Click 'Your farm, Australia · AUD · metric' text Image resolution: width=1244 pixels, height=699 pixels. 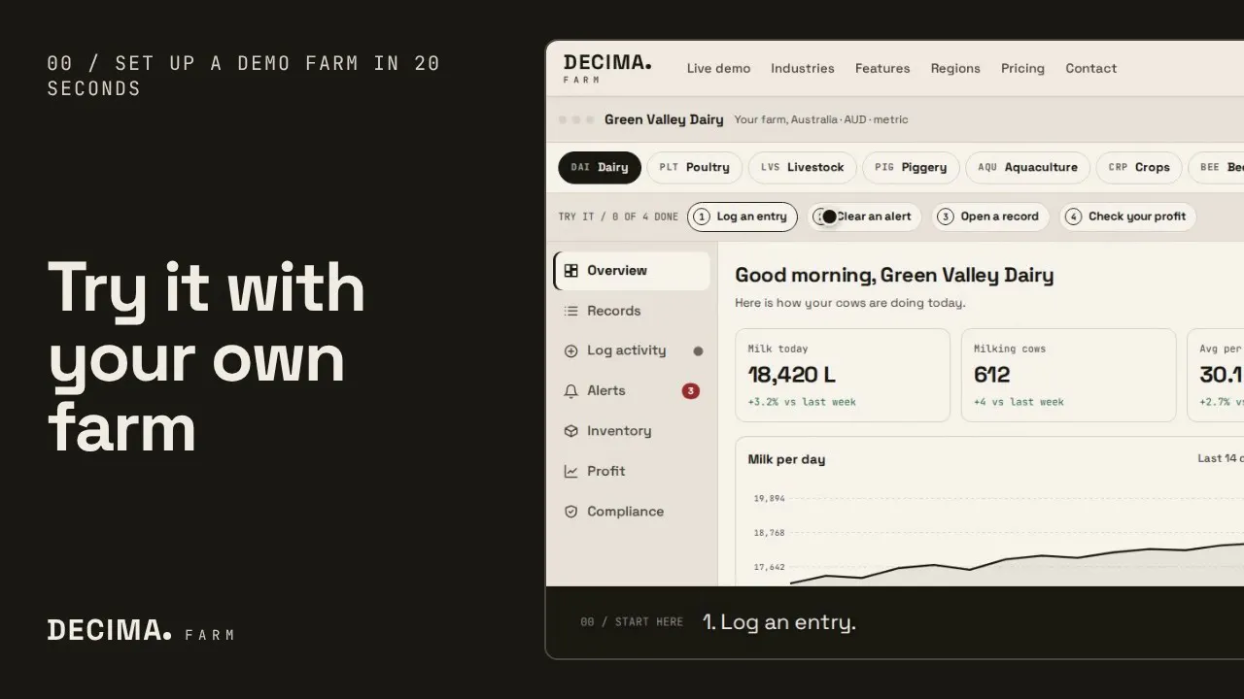coord(821,119)
